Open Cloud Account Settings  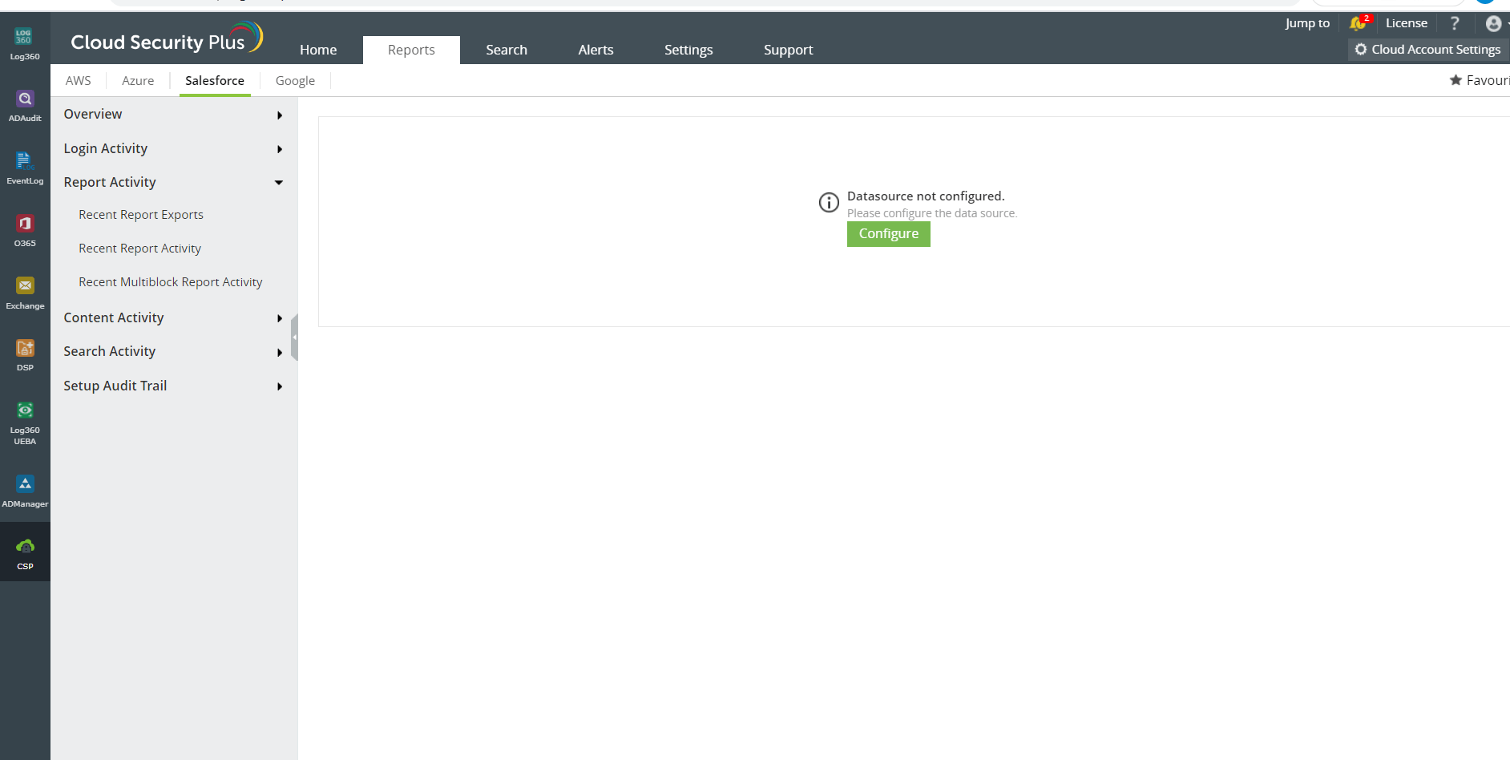pos(1428,50)
